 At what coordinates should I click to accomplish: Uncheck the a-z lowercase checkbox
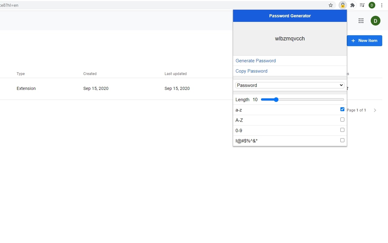(342, 109)
